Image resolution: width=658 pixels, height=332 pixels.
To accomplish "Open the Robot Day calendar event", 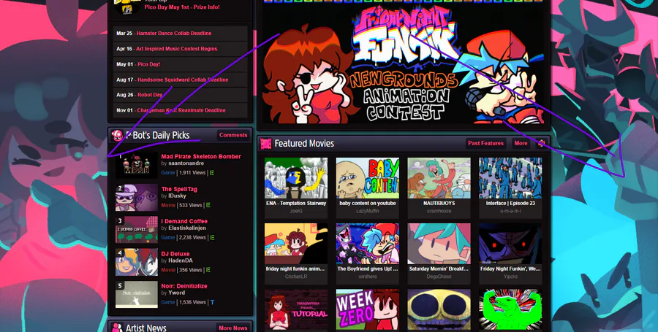I will [150, 95].
